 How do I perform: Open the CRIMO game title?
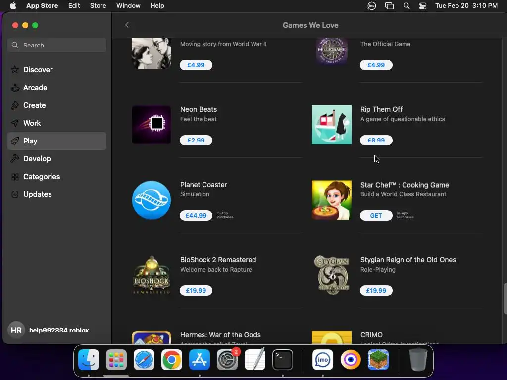click(371, 335)
